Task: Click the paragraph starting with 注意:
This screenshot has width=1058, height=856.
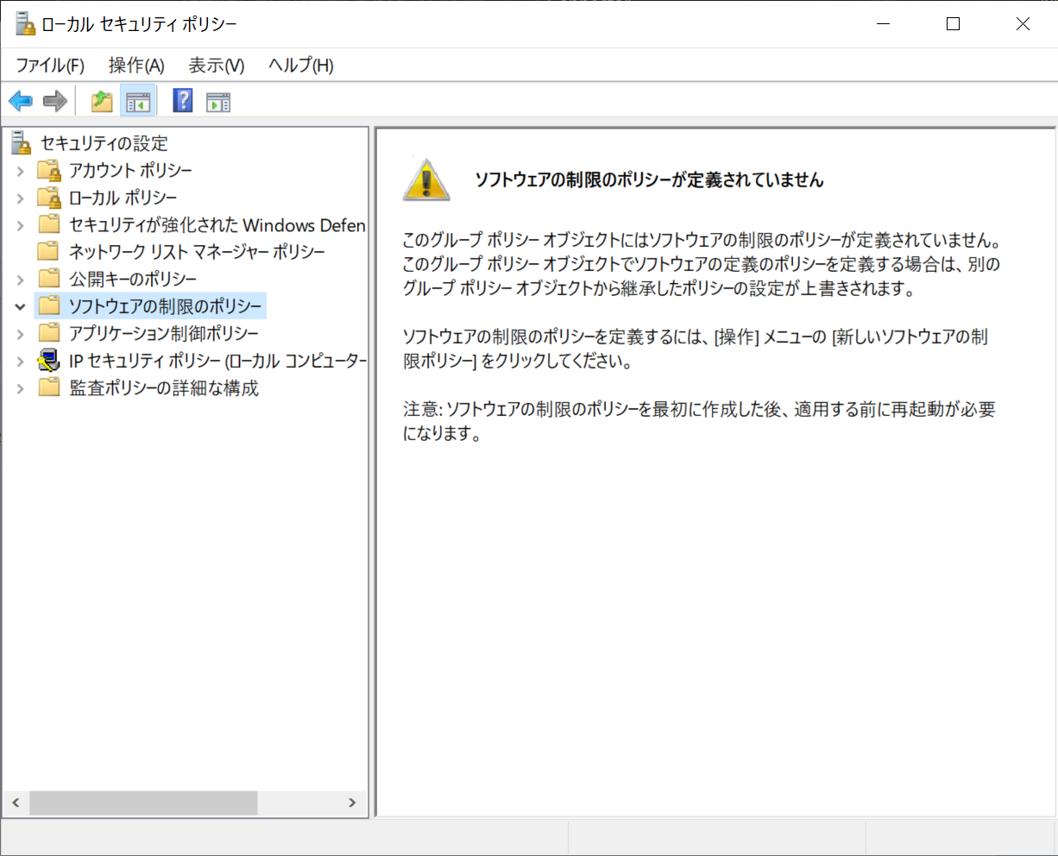Action: tap(700, 421)
